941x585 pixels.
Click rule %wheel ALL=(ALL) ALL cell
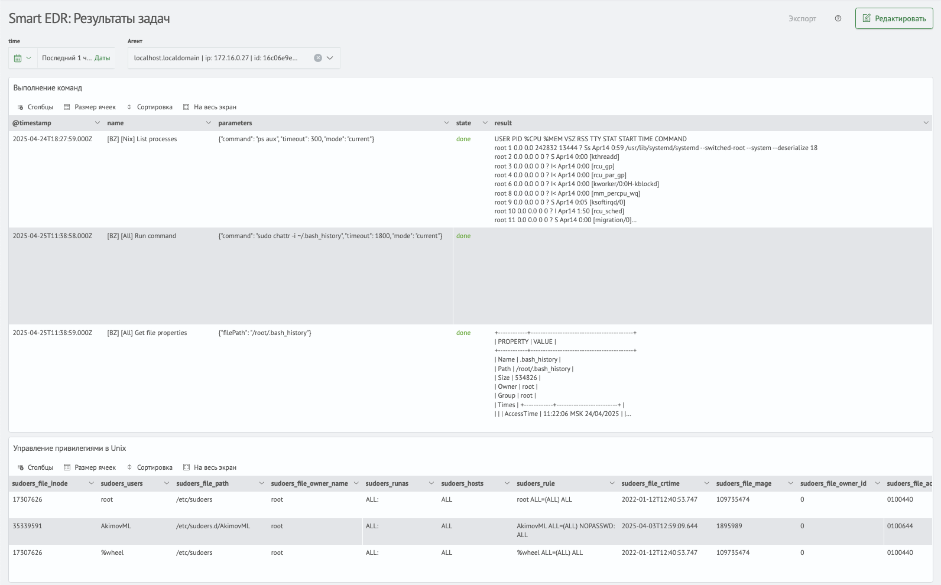[x=550, y=552]
